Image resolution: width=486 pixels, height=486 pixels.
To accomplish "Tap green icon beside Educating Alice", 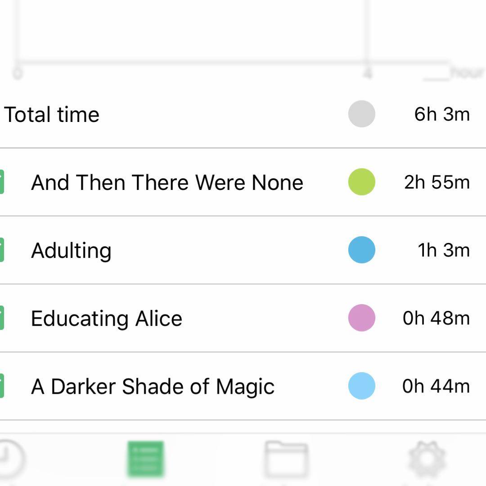I will (x=2, y=318).
